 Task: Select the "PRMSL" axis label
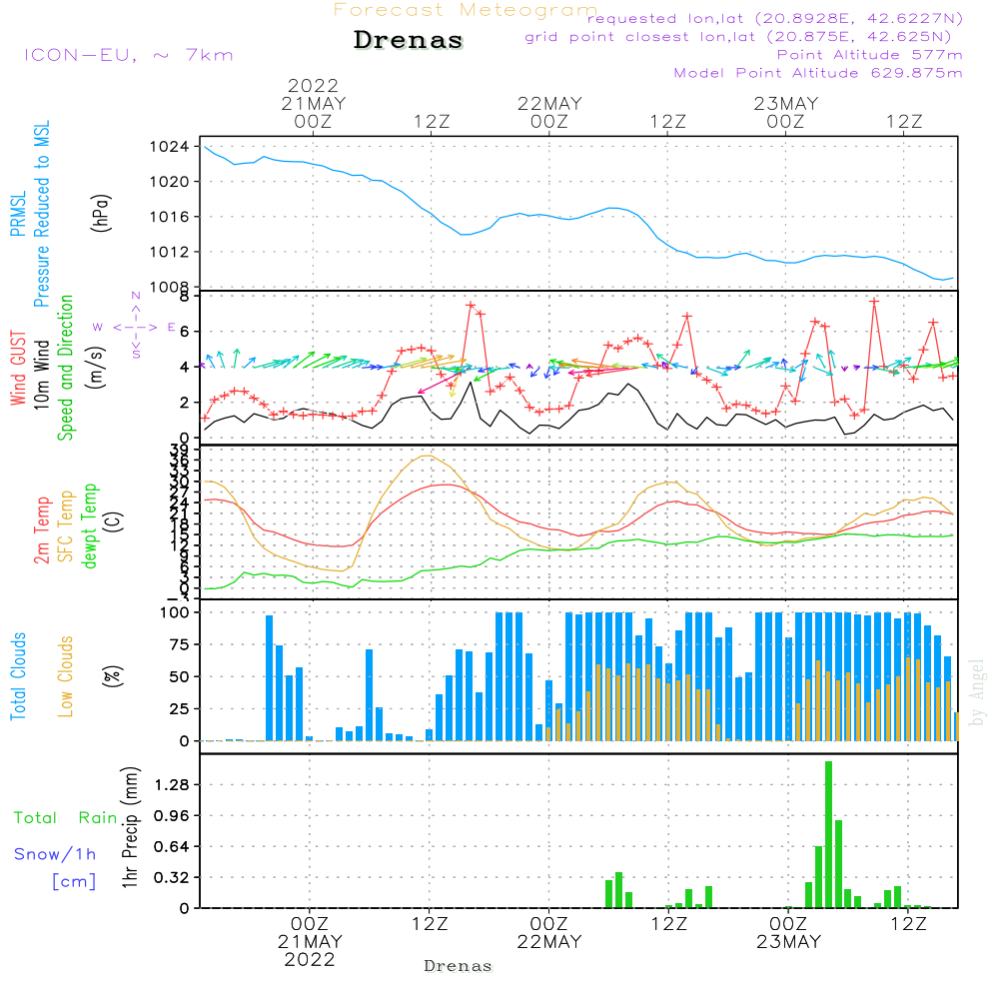18,213
